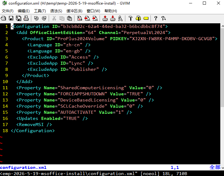Open the 窗口(W) menu

(93, 11)
